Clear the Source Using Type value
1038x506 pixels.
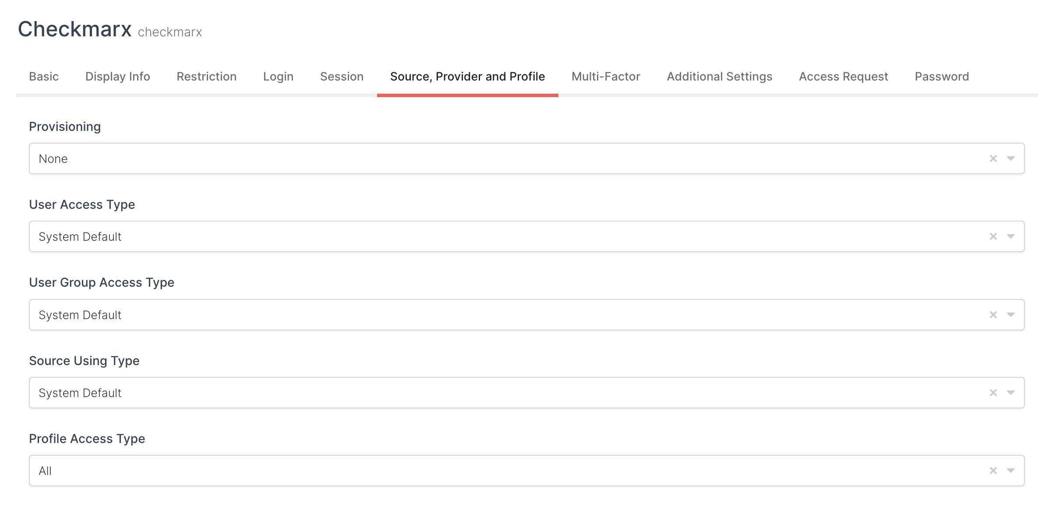click(x=993, y=393)
